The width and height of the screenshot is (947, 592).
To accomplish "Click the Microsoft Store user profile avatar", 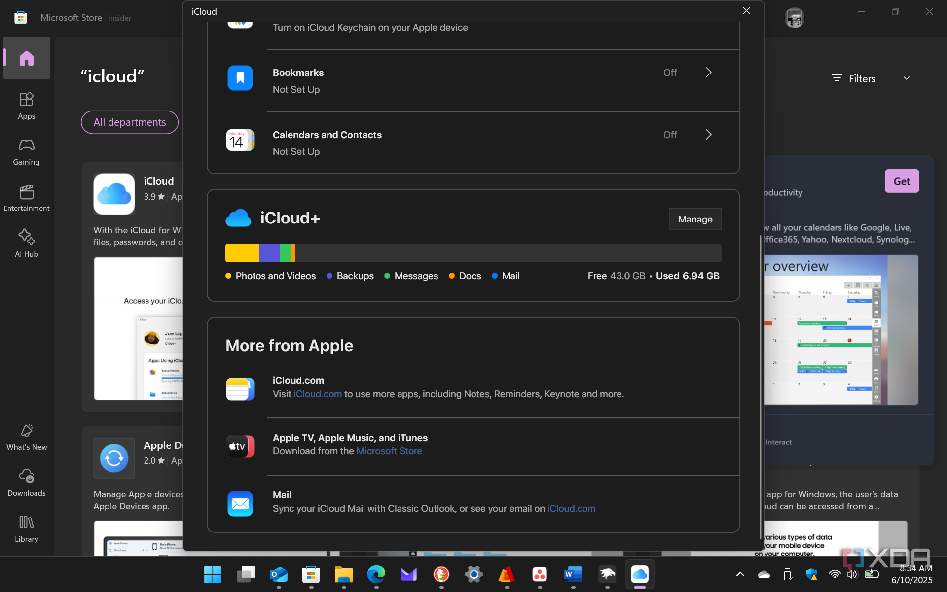I will click(794, 18).
